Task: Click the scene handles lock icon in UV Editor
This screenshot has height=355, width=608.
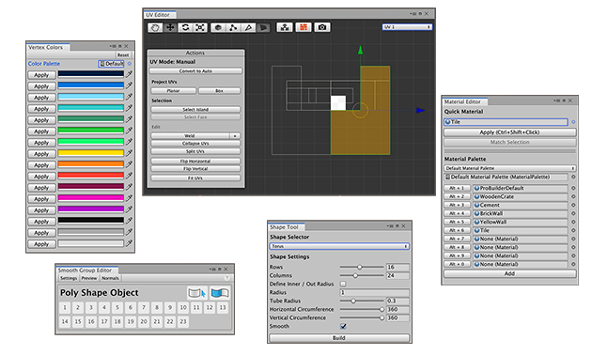Action: coord(285,27)
